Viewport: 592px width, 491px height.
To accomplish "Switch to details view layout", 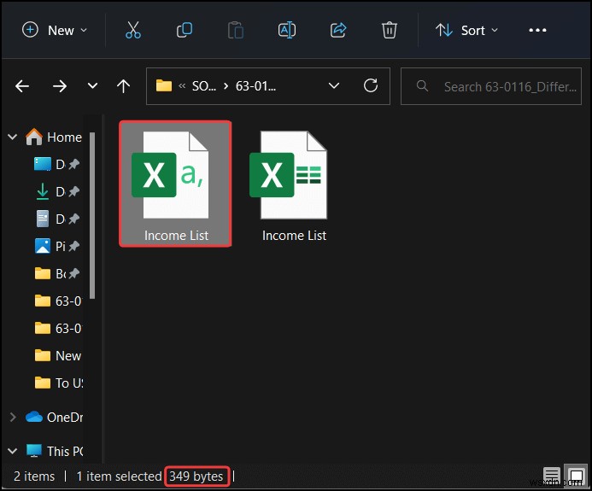I will (x=551, y=476).
